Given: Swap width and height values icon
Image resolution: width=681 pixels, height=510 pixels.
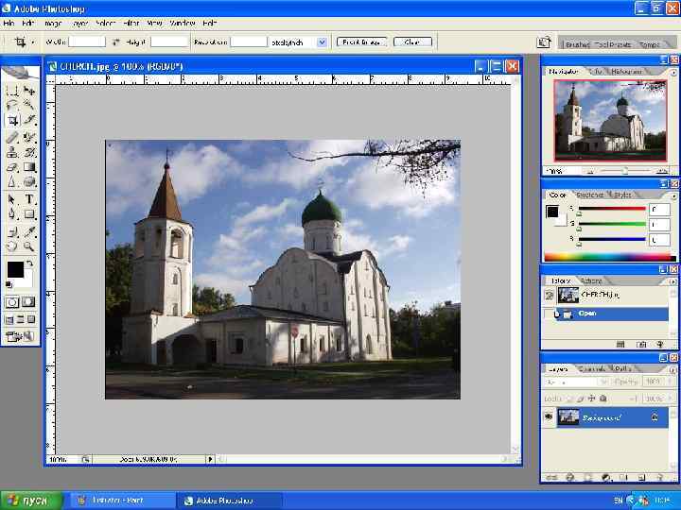Looking at the screenshot, I should coord(115,42).
